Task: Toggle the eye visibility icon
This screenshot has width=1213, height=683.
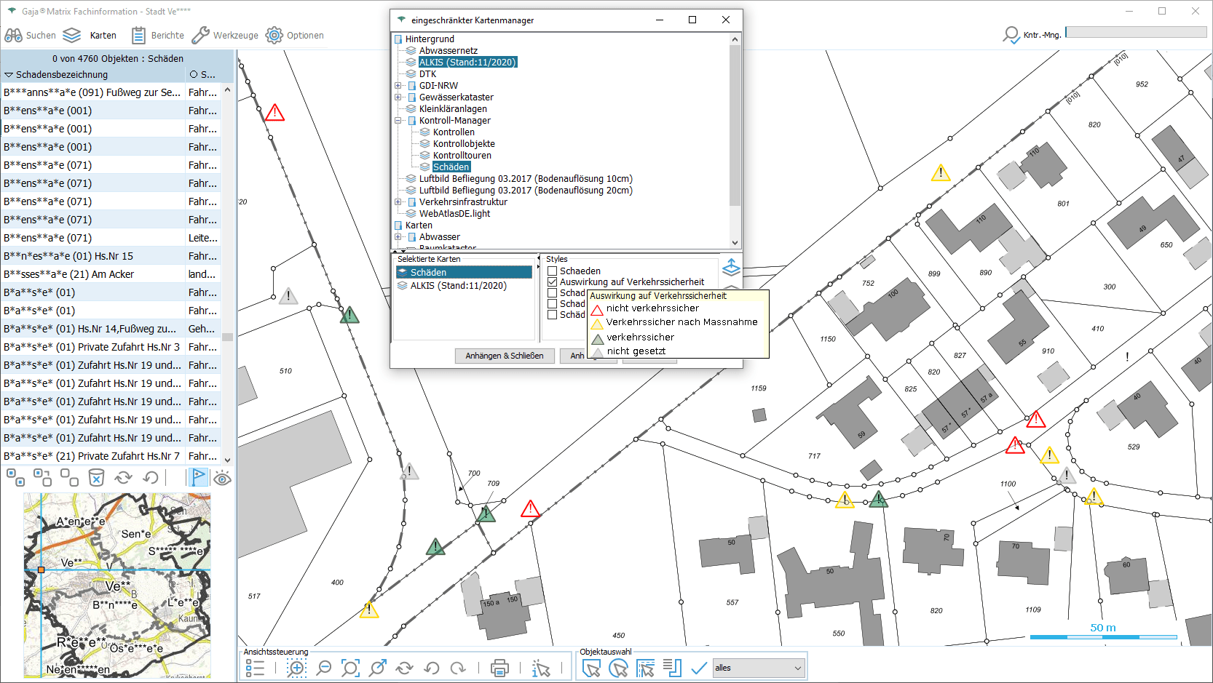Action: (x=223, y=478)
